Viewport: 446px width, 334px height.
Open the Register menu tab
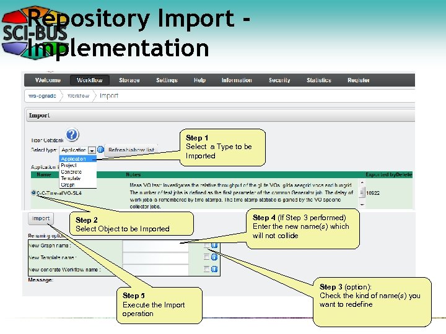pos(359,80)
